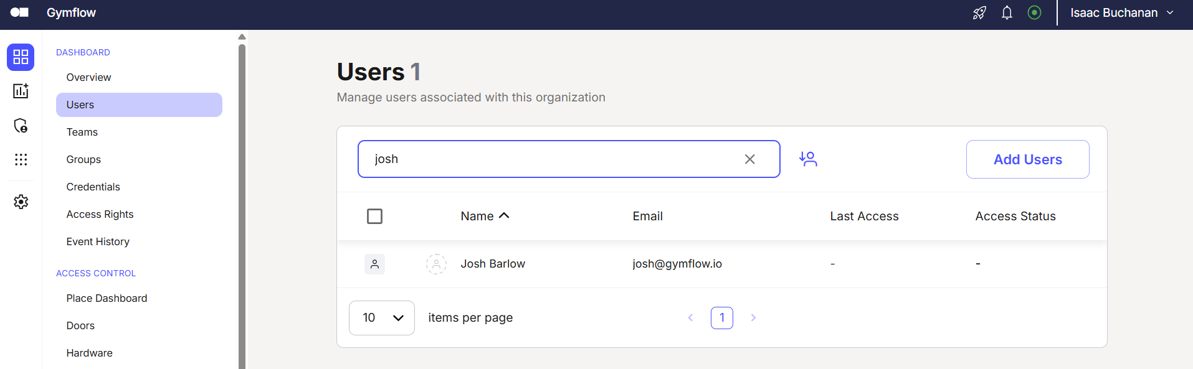The height and width of the screenshot is (369, 1193).
Task: Click the import users icon
Action: 808,159
